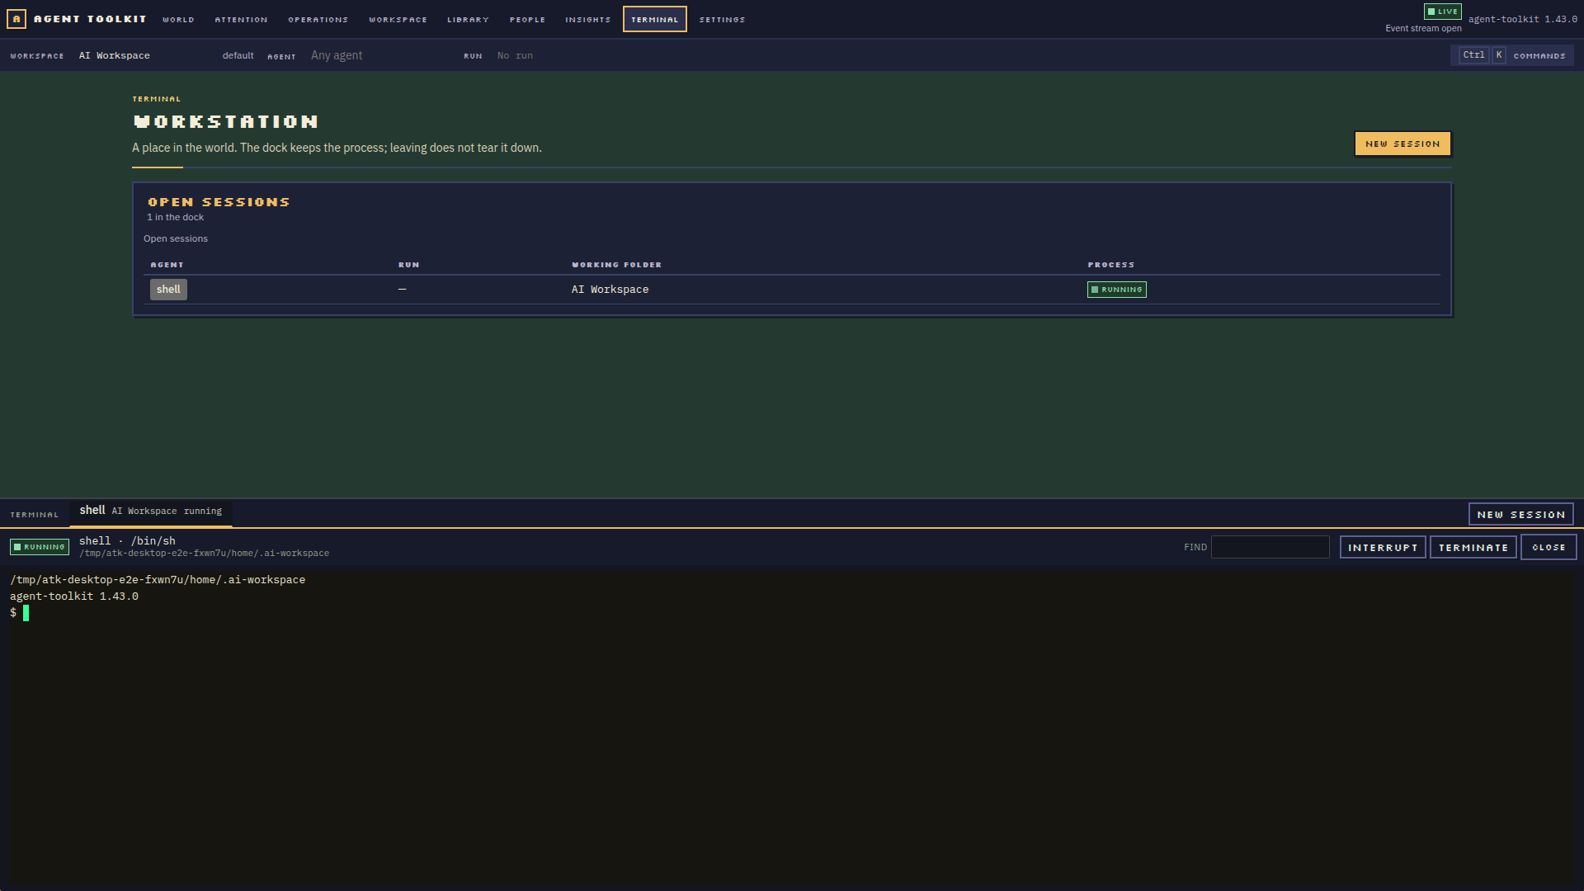Click the default workspace label

click(238, 56)
